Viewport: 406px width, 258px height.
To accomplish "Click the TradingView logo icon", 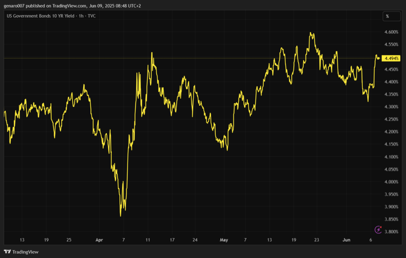I will (x=7, y=252).
